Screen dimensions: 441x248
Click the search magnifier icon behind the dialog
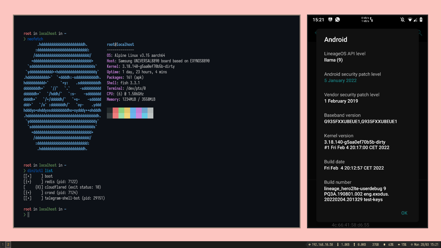pos(420,33)
